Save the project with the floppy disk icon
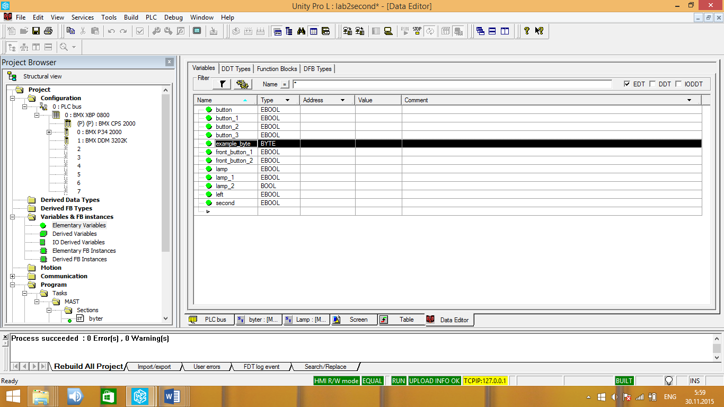Viewport: 724px width, 407px height. (x=36, y=31)
